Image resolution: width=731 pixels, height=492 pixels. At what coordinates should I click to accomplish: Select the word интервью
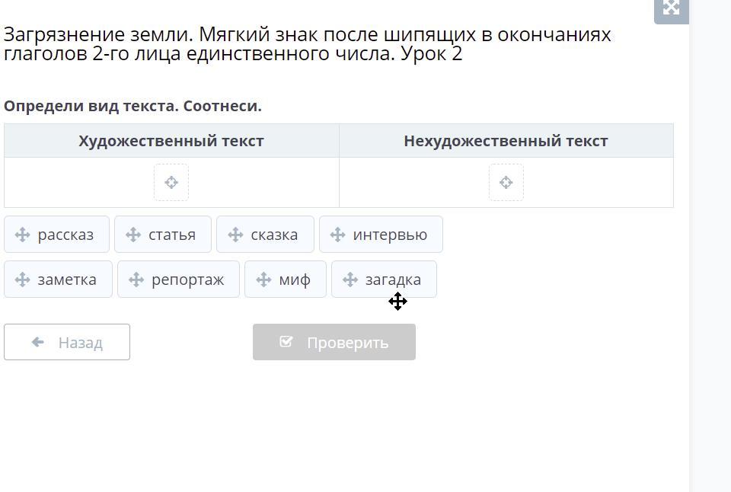click(x=390, y=235)
